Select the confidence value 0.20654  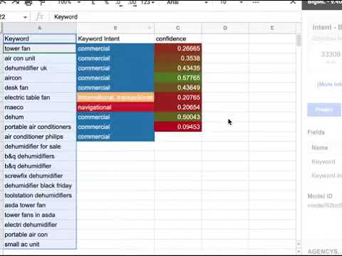coord(178,107)
